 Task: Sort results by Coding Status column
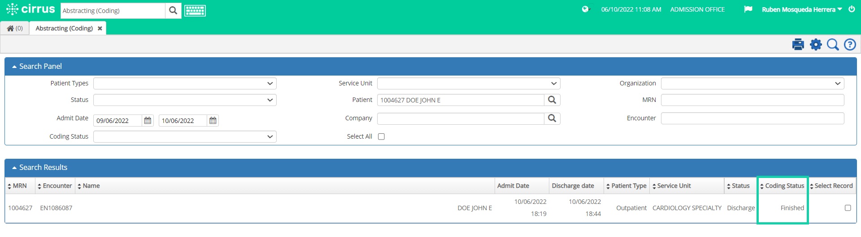point(784,186)
